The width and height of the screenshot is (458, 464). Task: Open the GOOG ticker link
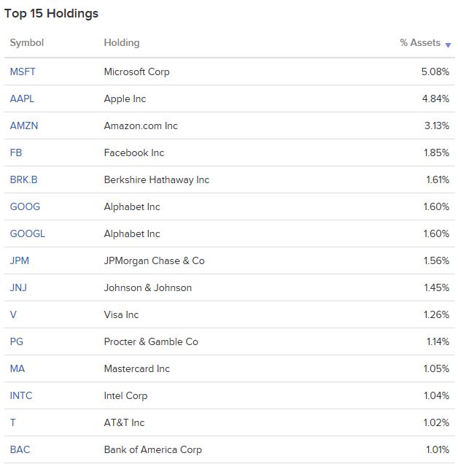[25, 206]
